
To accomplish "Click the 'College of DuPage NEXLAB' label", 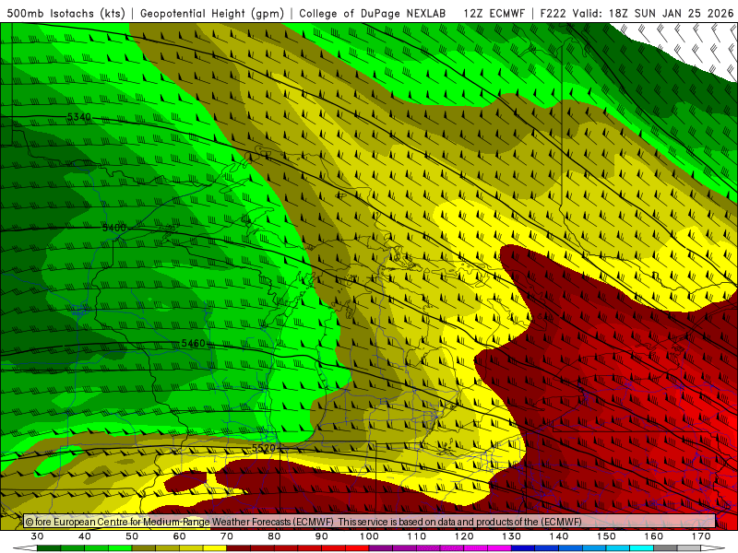I will pyautogui.click(x=373, y=13).
